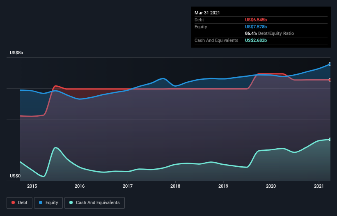Screen dimensions: 337x216
Task: Click the 2019 x-axis label
Action: 223,186
